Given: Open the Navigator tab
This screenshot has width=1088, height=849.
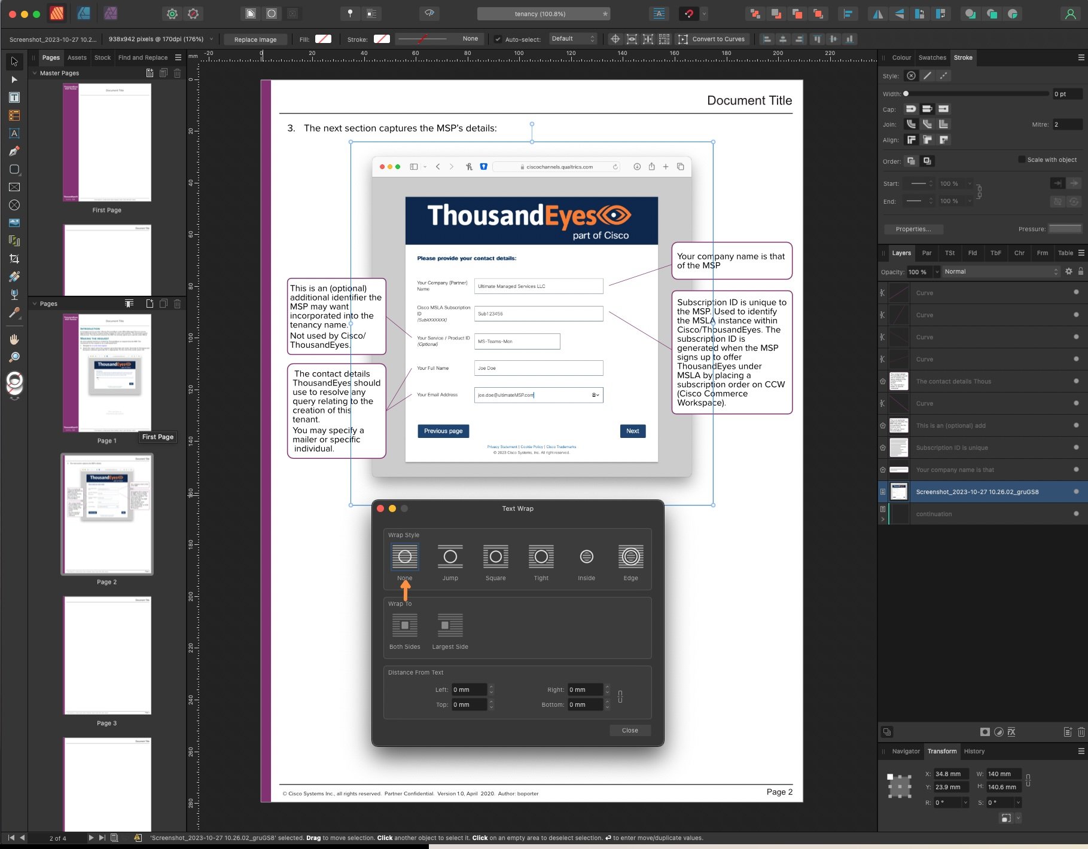Looking at the screenshot, I should (x=906, y=751).
